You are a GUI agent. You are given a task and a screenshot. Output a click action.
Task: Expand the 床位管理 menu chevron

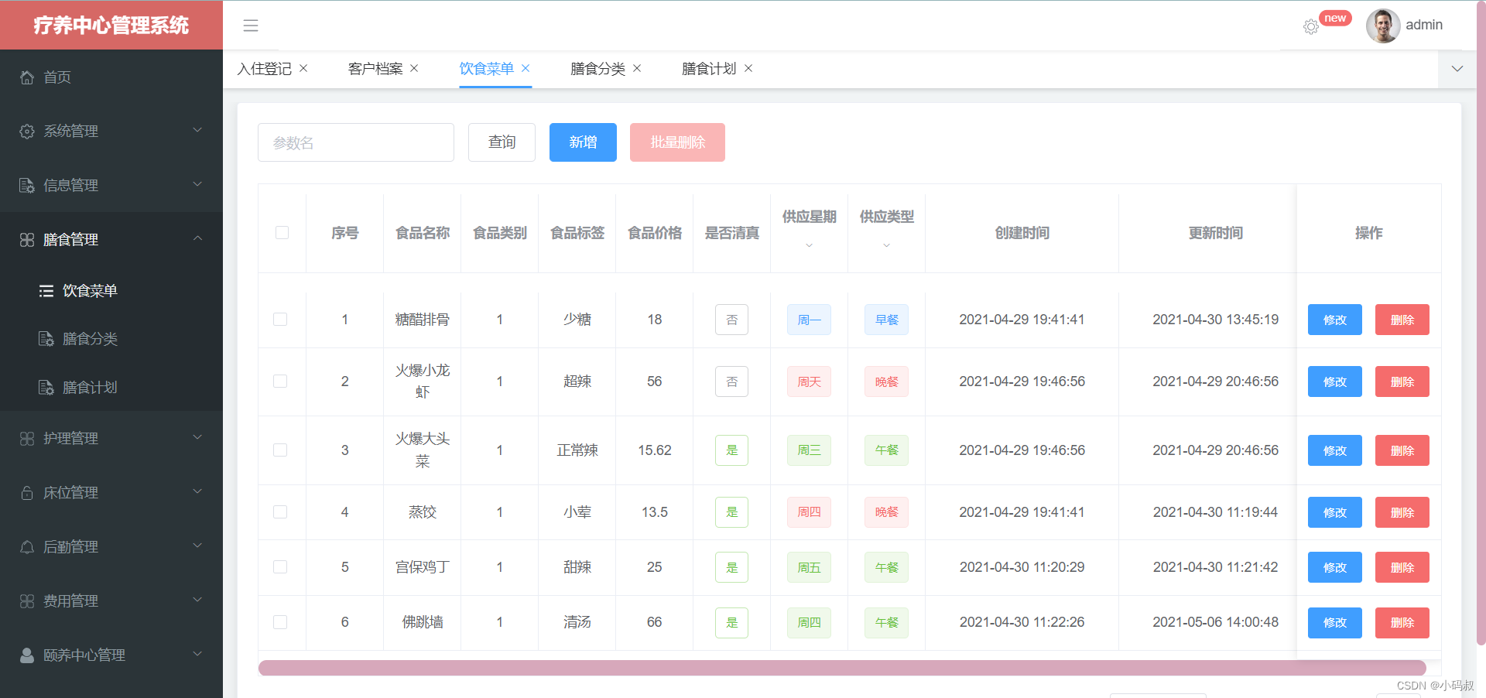click(197, 491)
